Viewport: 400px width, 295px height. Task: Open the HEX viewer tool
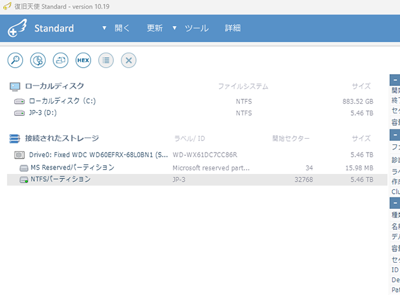[83, 60]
